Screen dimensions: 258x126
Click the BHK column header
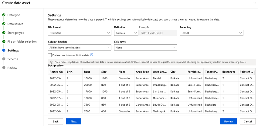point(74,72)
